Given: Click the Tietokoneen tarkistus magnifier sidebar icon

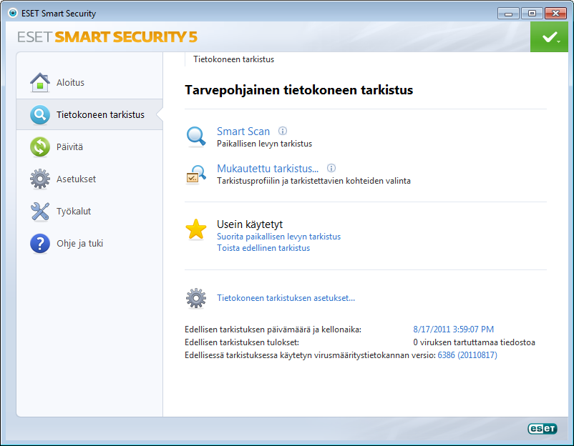Looking at the screenshot, I should 40,115.
